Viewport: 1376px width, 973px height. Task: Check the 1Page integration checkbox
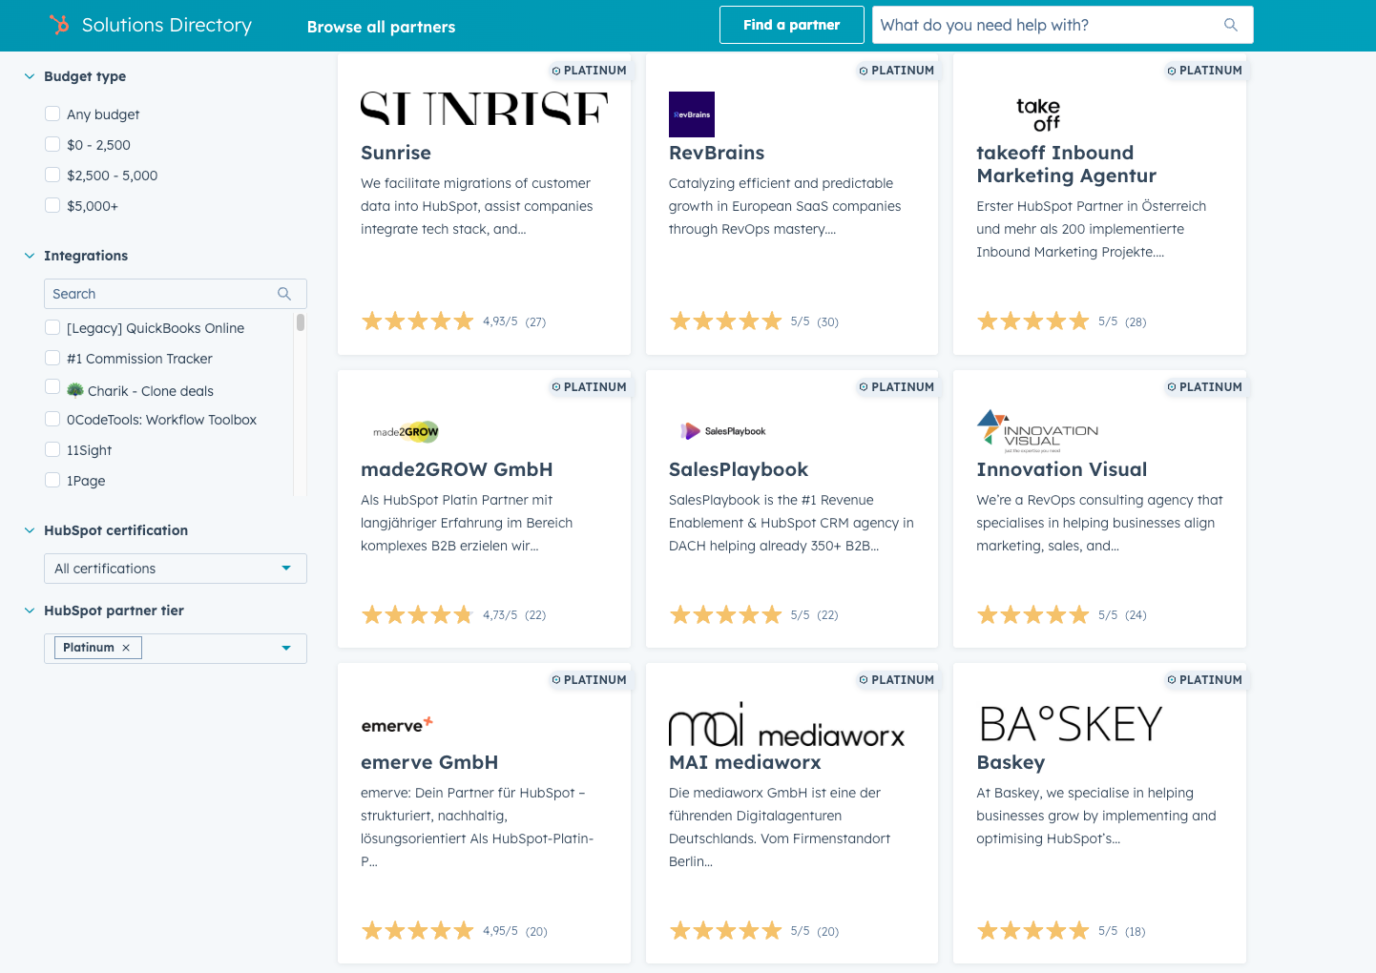coord(52,480)
